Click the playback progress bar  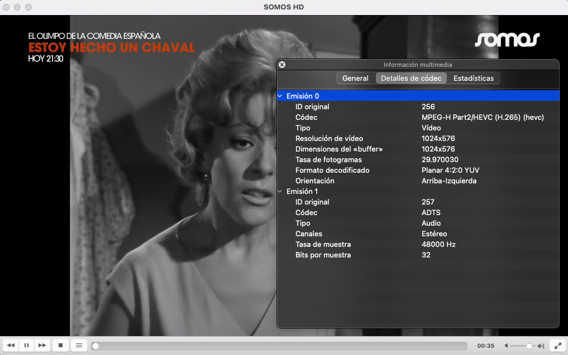[x=279, y=346]
